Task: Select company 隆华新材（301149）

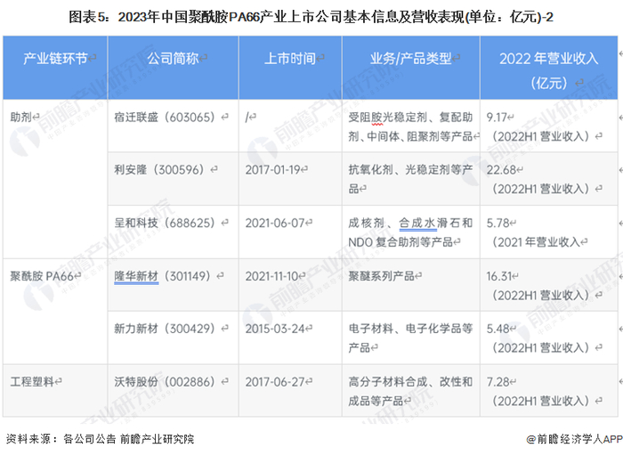Action: [x=165, y=276]
